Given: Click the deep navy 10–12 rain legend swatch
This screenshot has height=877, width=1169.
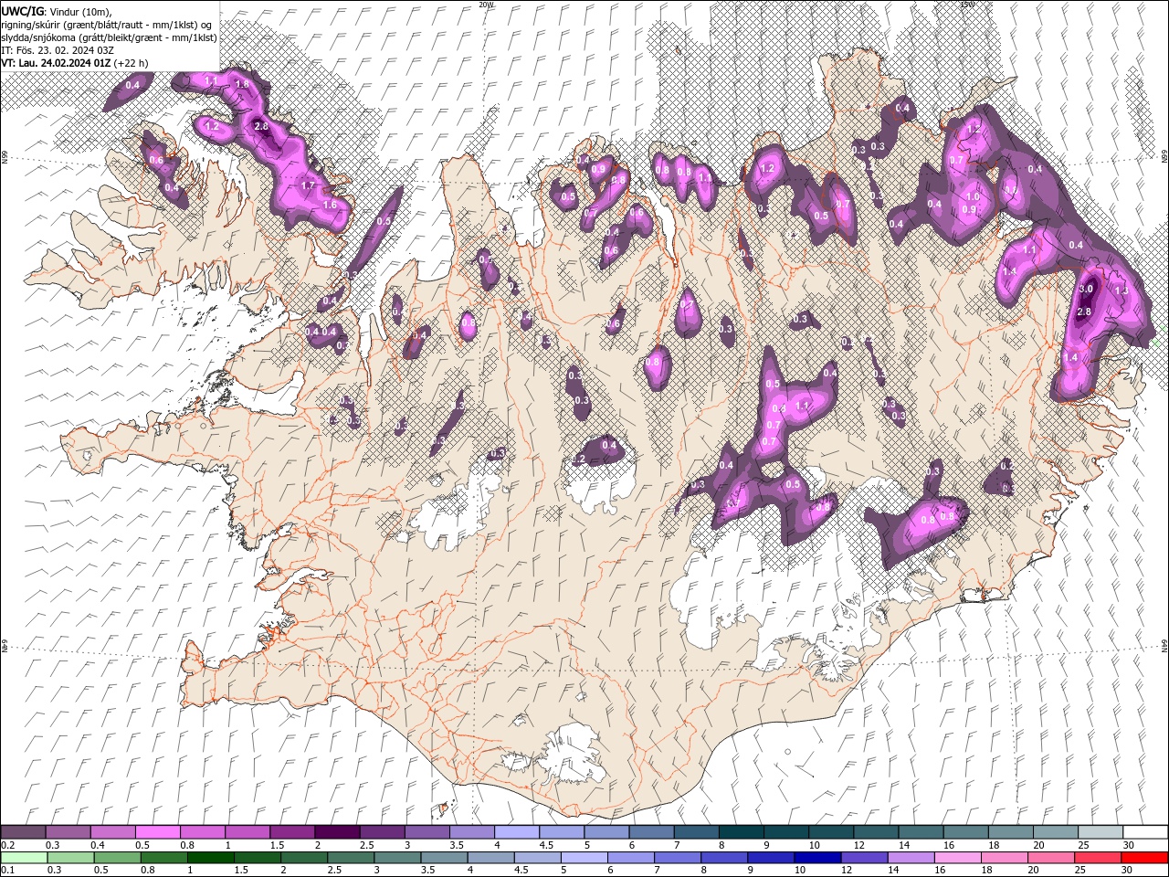Looking at the screenshot, I should [x=817, y=858].
